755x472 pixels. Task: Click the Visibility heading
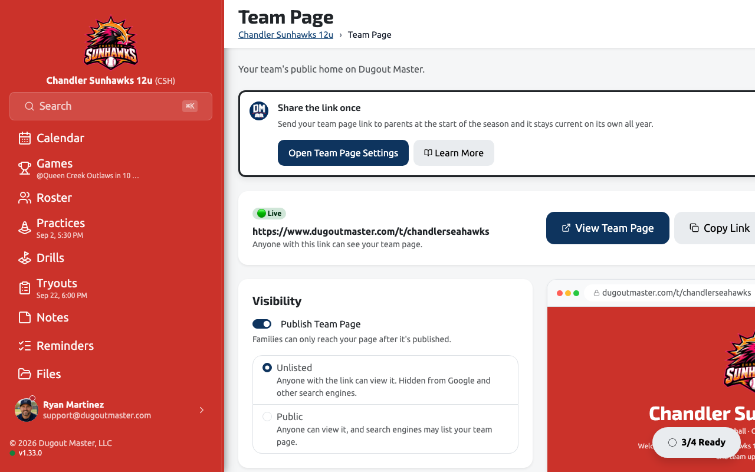click(x=277, y=301)
